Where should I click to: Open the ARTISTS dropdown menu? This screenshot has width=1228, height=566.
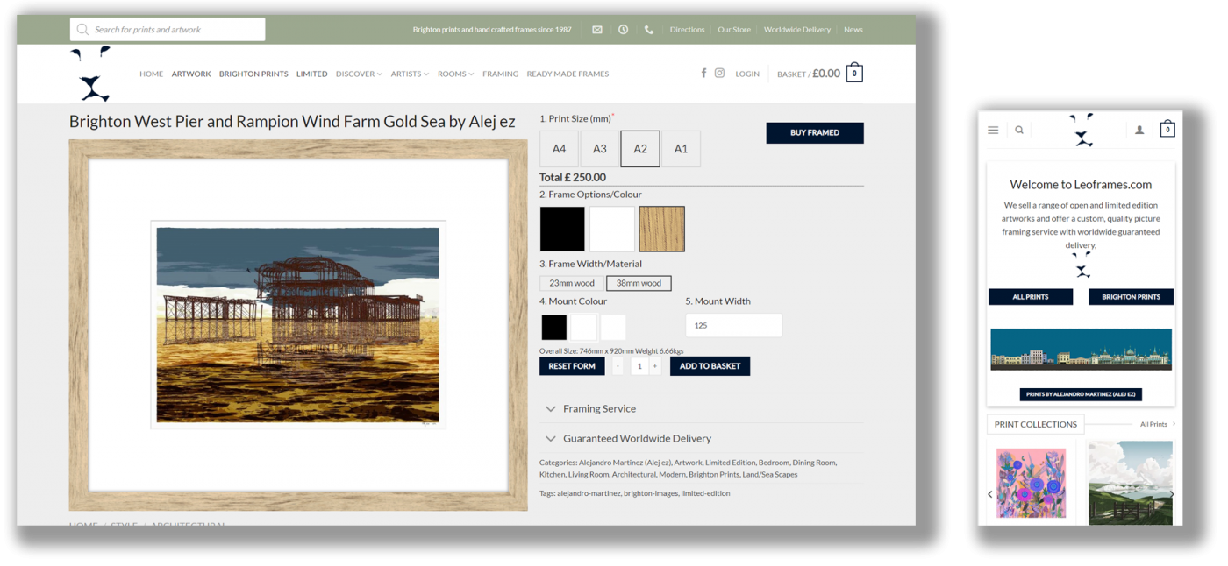410,74
